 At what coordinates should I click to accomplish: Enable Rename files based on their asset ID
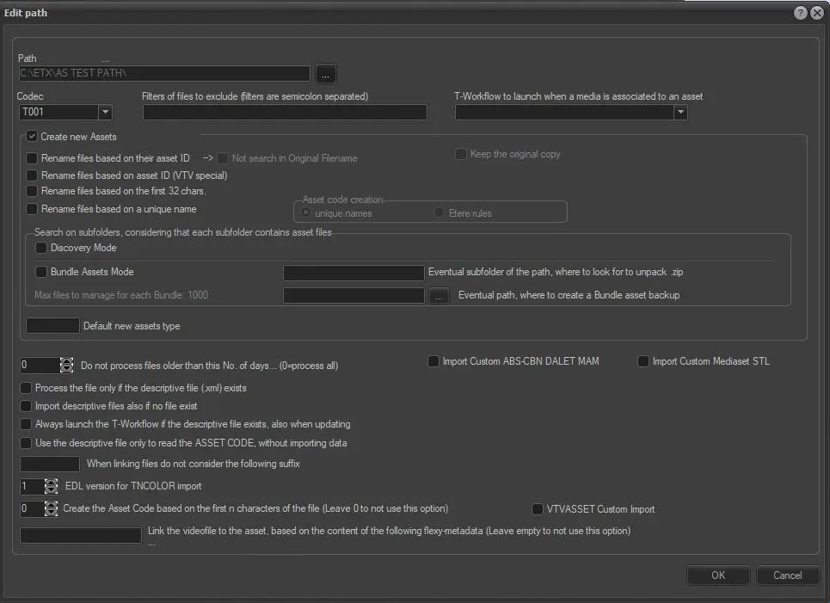pos(33,158)
